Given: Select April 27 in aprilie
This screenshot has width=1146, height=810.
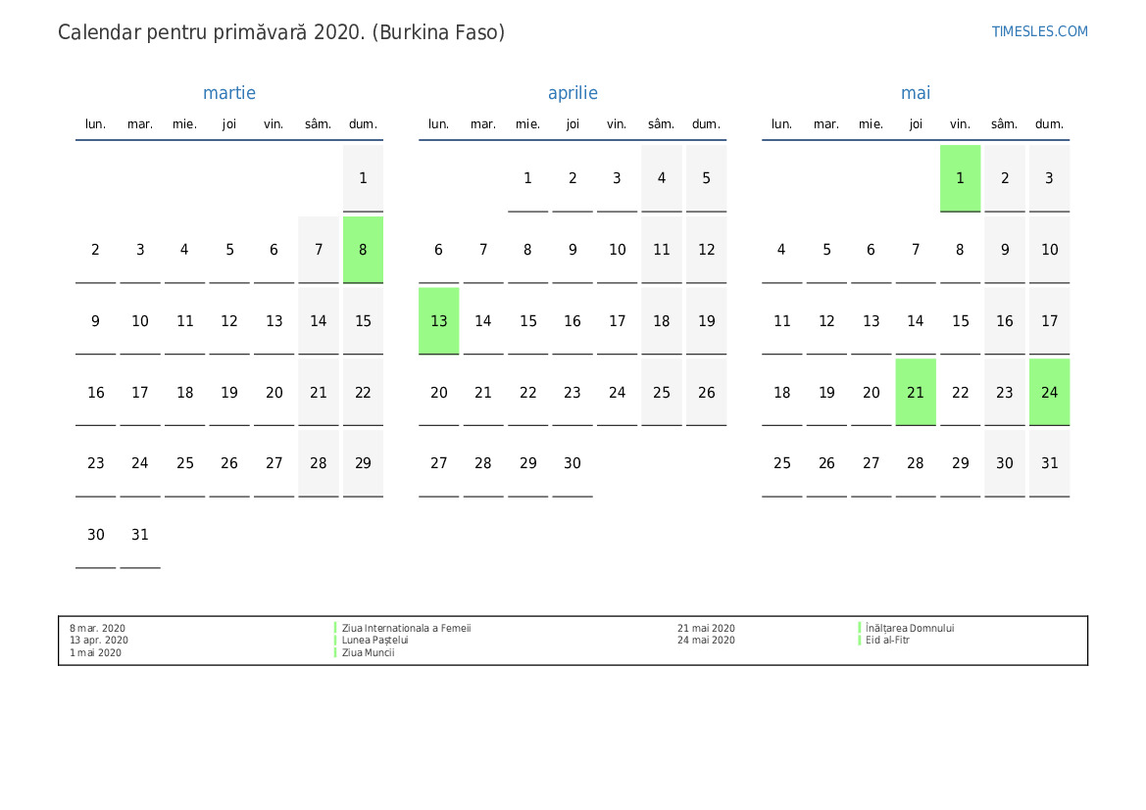Looking at the screenshot, I should point(438,463).
